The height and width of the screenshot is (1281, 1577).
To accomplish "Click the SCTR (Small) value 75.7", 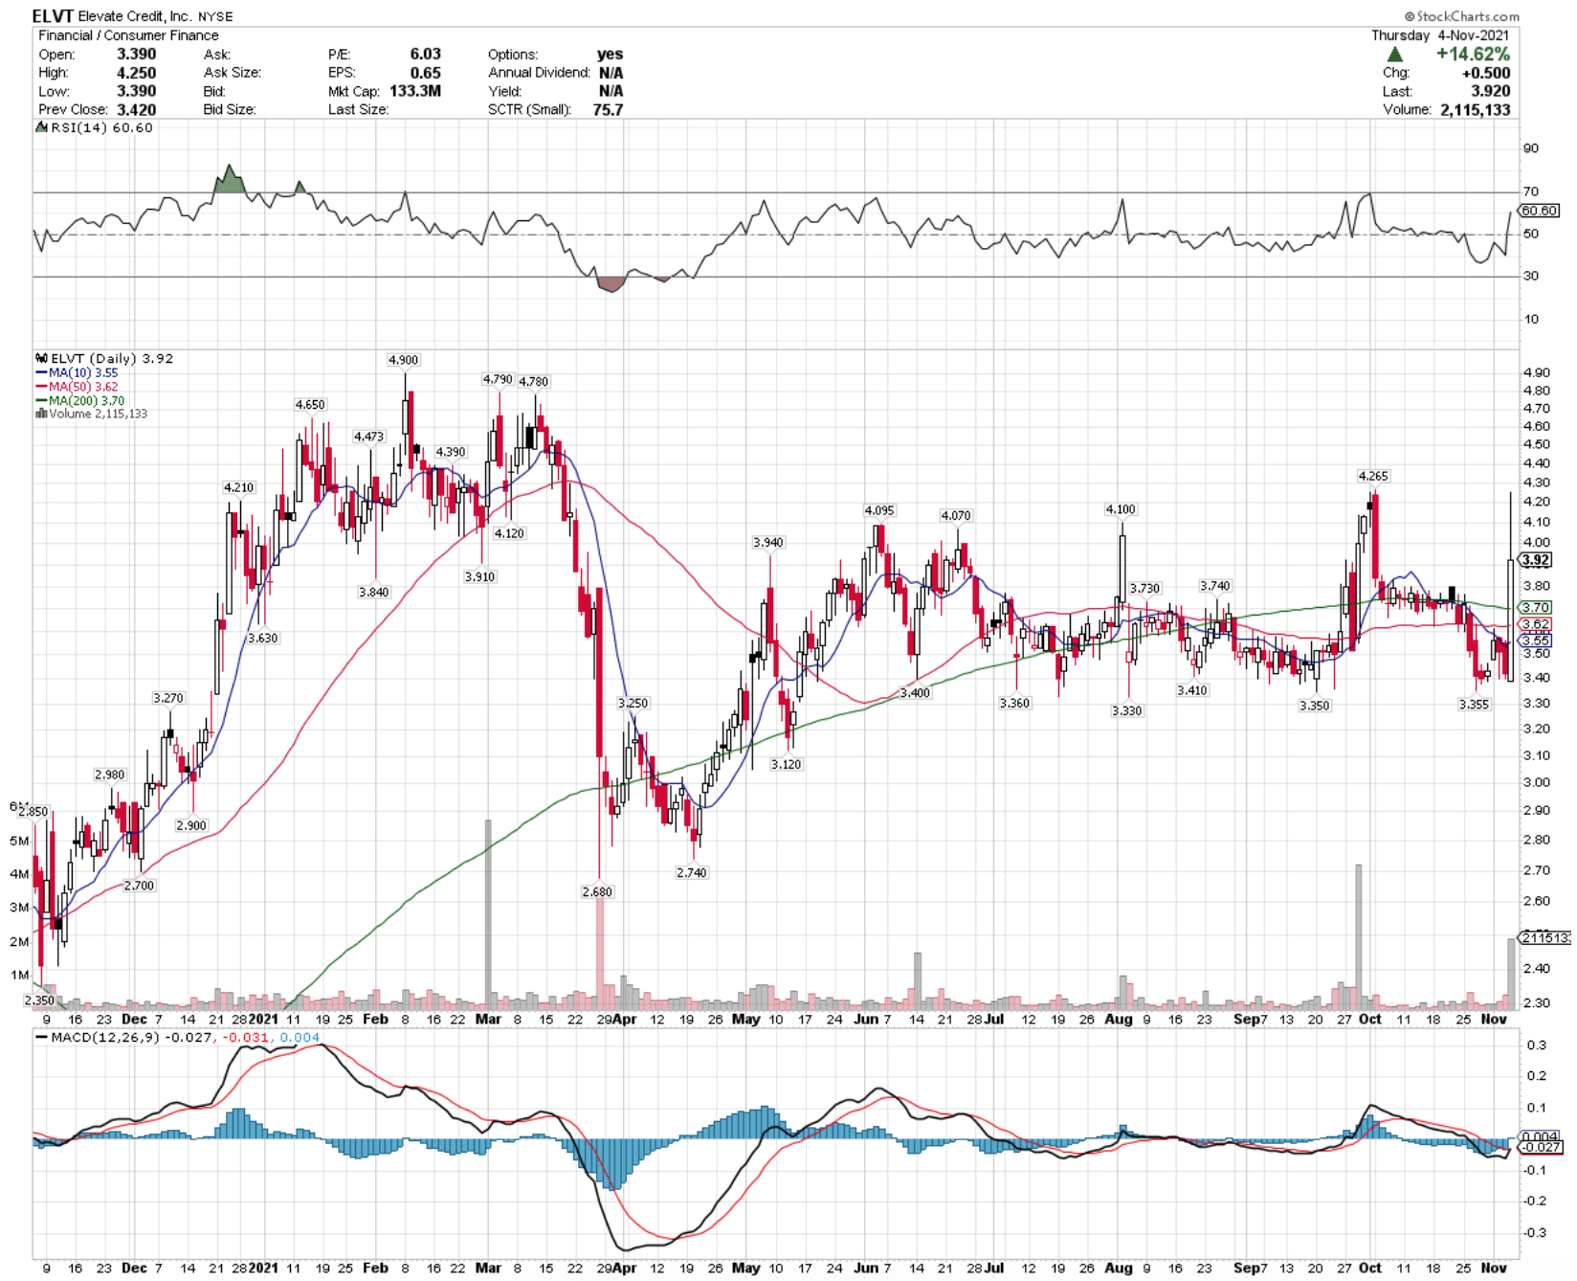I will 608,109.
